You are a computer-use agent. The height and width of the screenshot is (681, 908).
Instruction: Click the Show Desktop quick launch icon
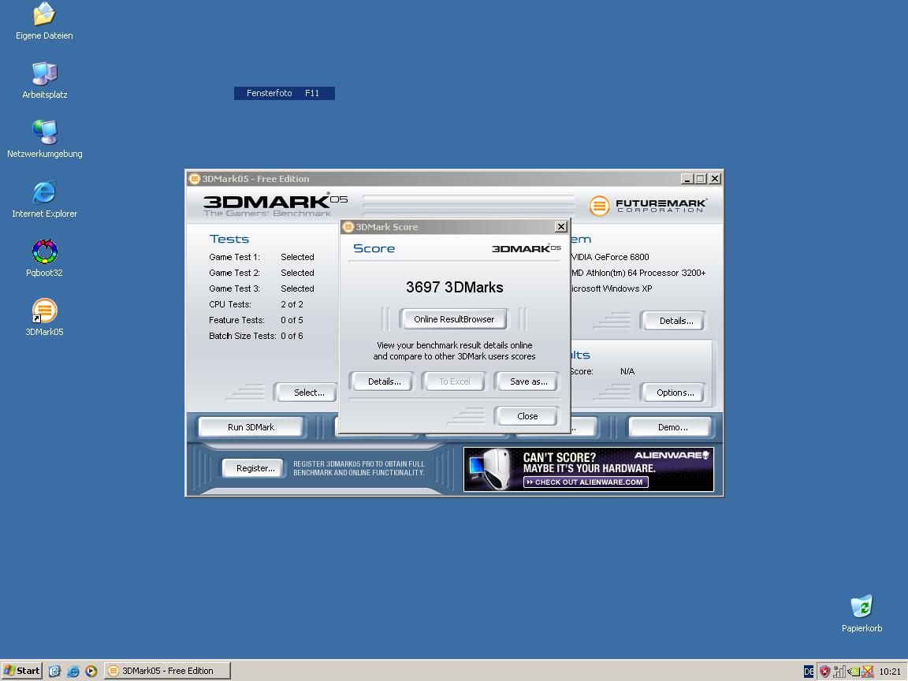click(54, 672)
